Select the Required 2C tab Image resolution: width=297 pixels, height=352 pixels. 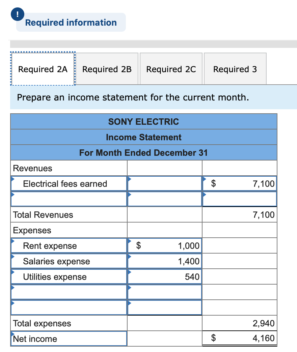171,69
